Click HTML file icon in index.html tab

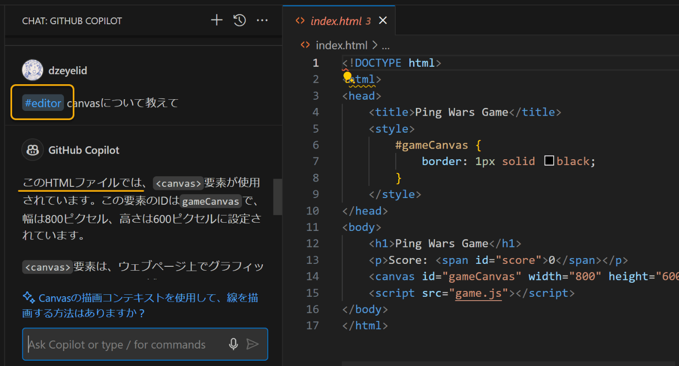tap(300, 21)
